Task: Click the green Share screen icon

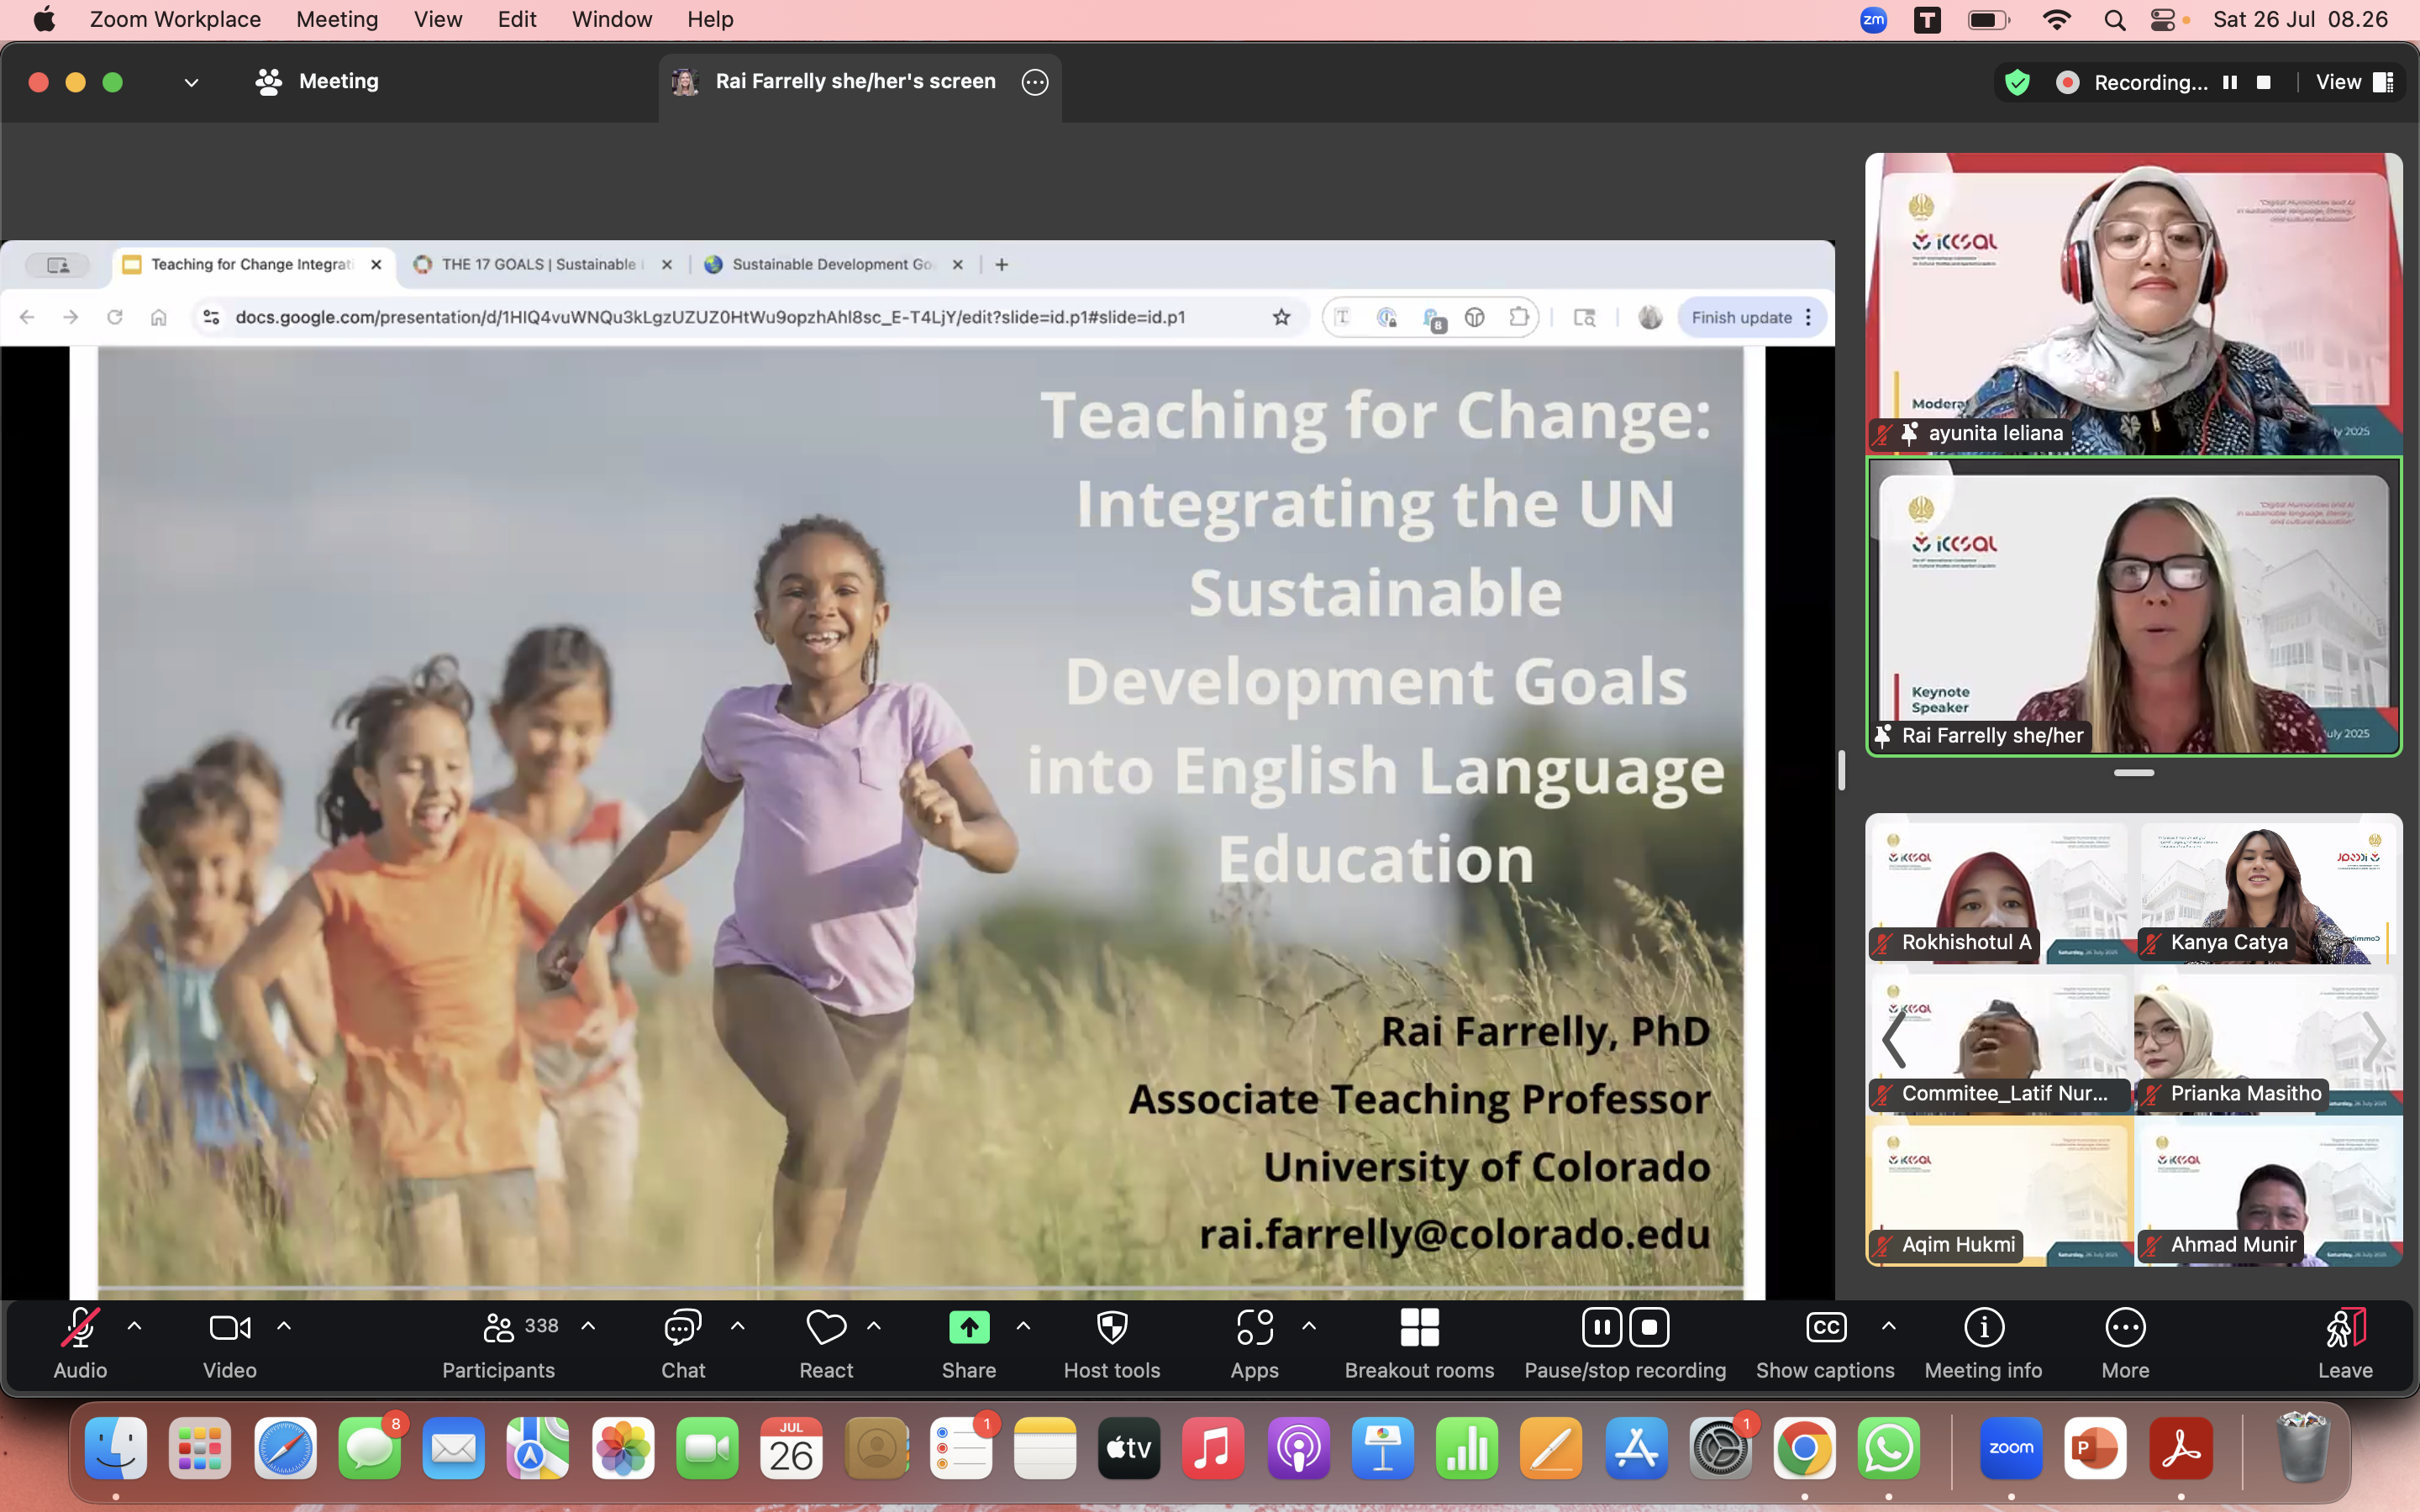Action: 968,1328
